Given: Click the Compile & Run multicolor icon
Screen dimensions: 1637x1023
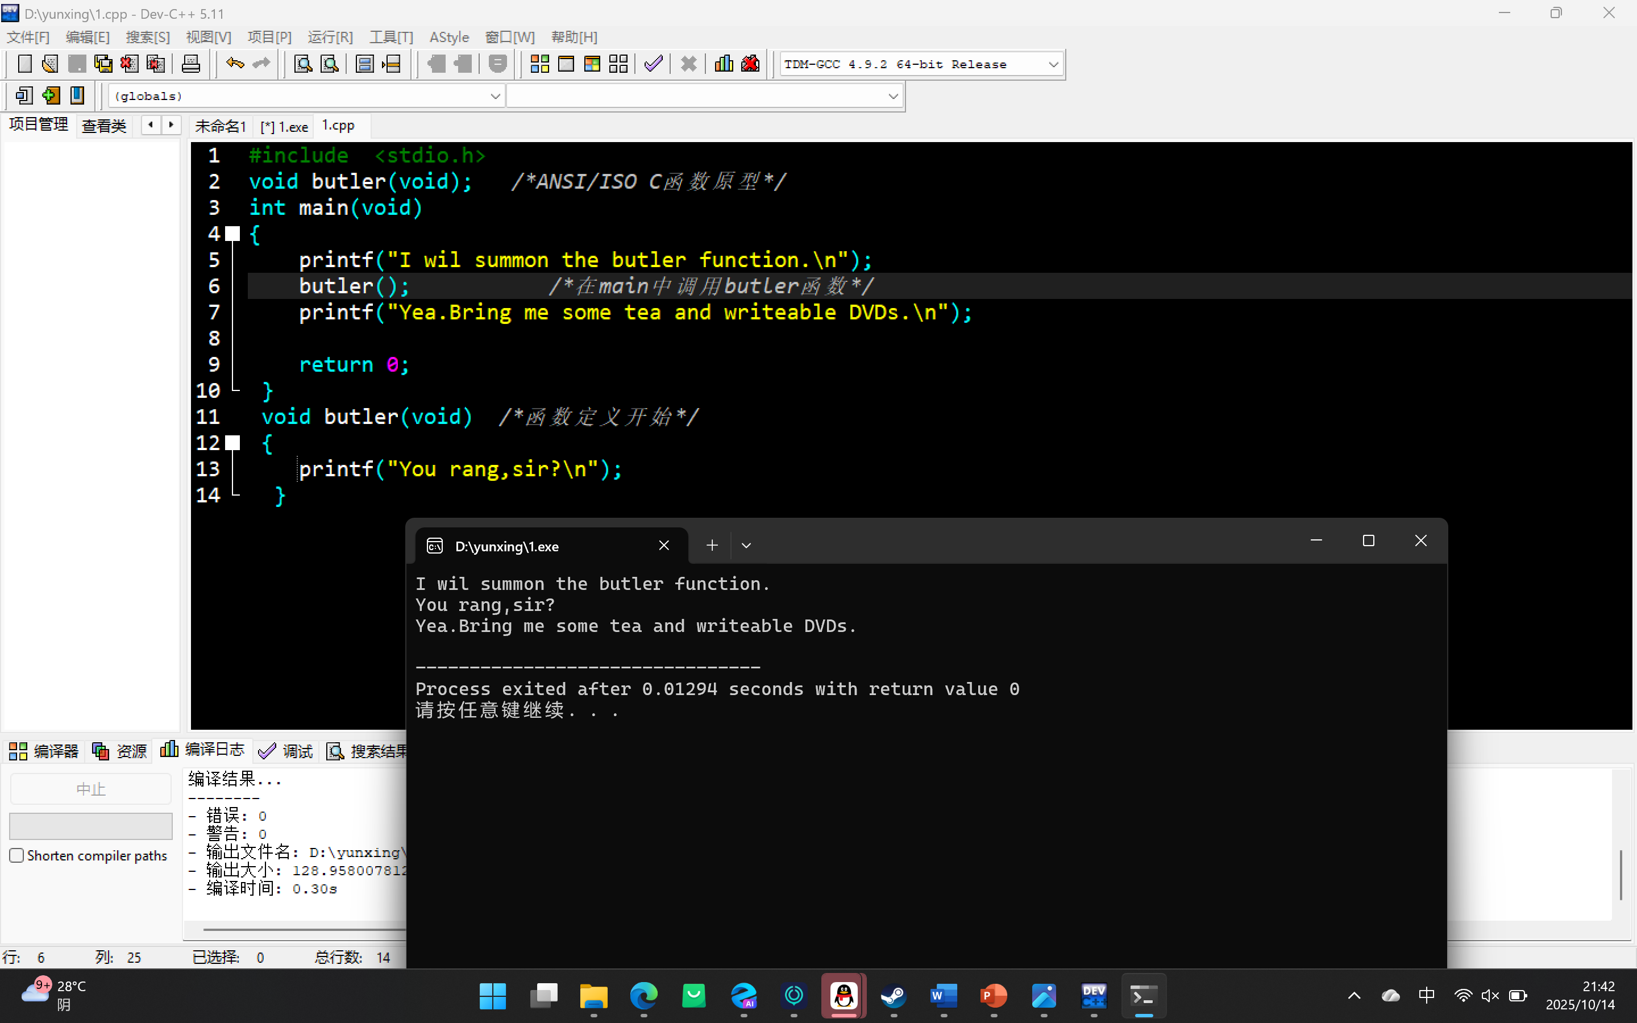Looking at the screenshot, I should [x=592, y=64].
